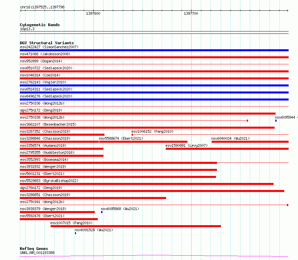Click the red bar under nsv3286651

(x=93, y=198)
